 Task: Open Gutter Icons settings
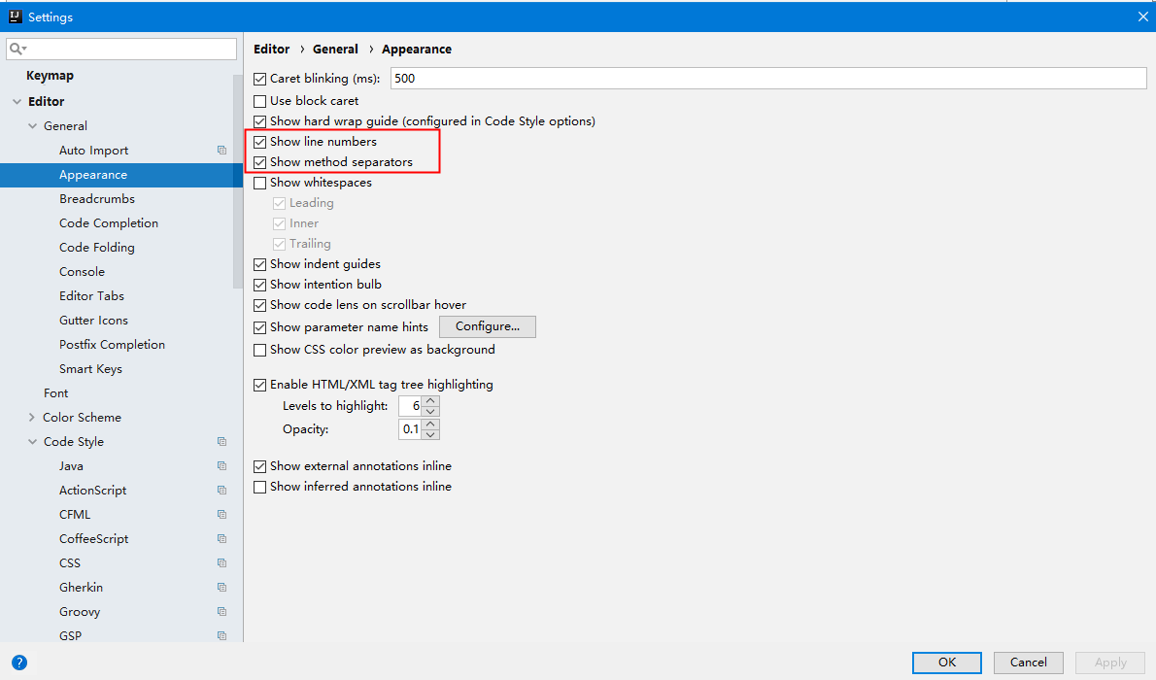(93, 321)
